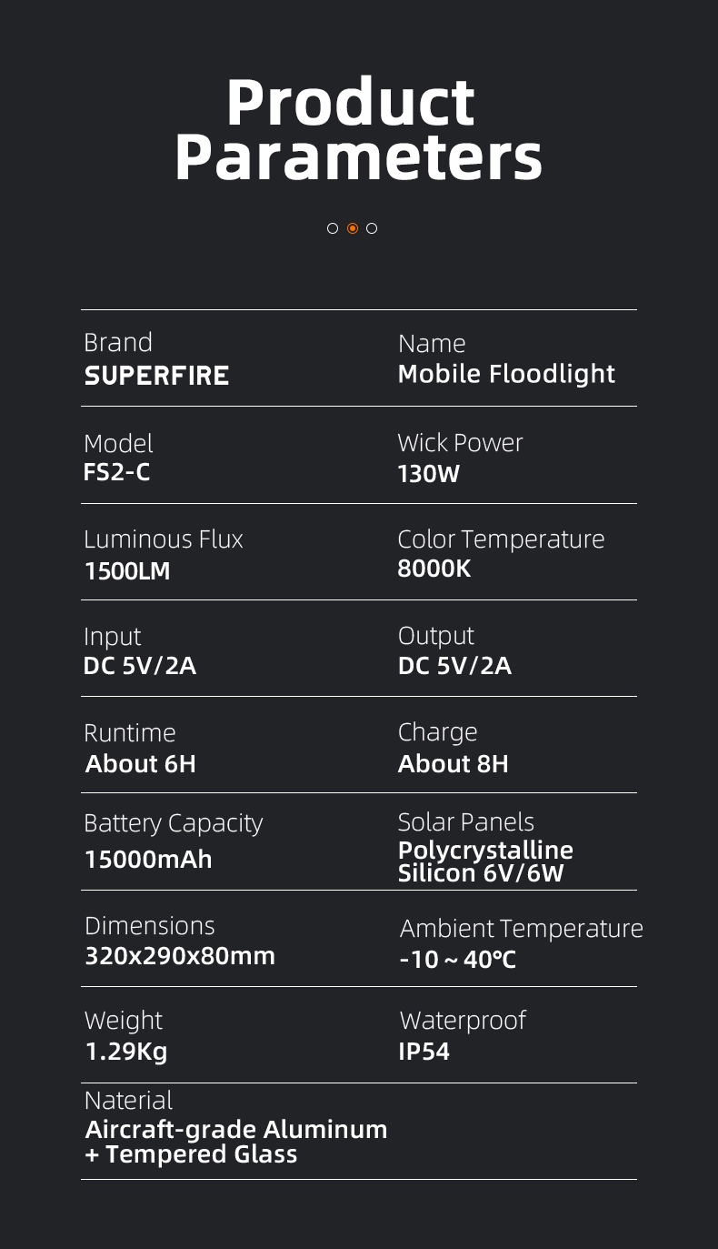Click the SUPERFIRE brand name
This screenshot has height=1249, width=718.
[x=156, y=376]
